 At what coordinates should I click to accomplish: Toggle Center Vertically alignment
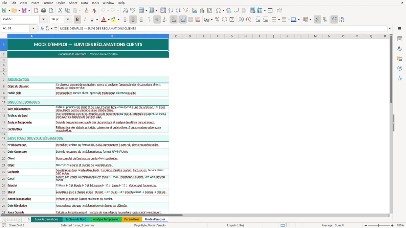point(157,20)
